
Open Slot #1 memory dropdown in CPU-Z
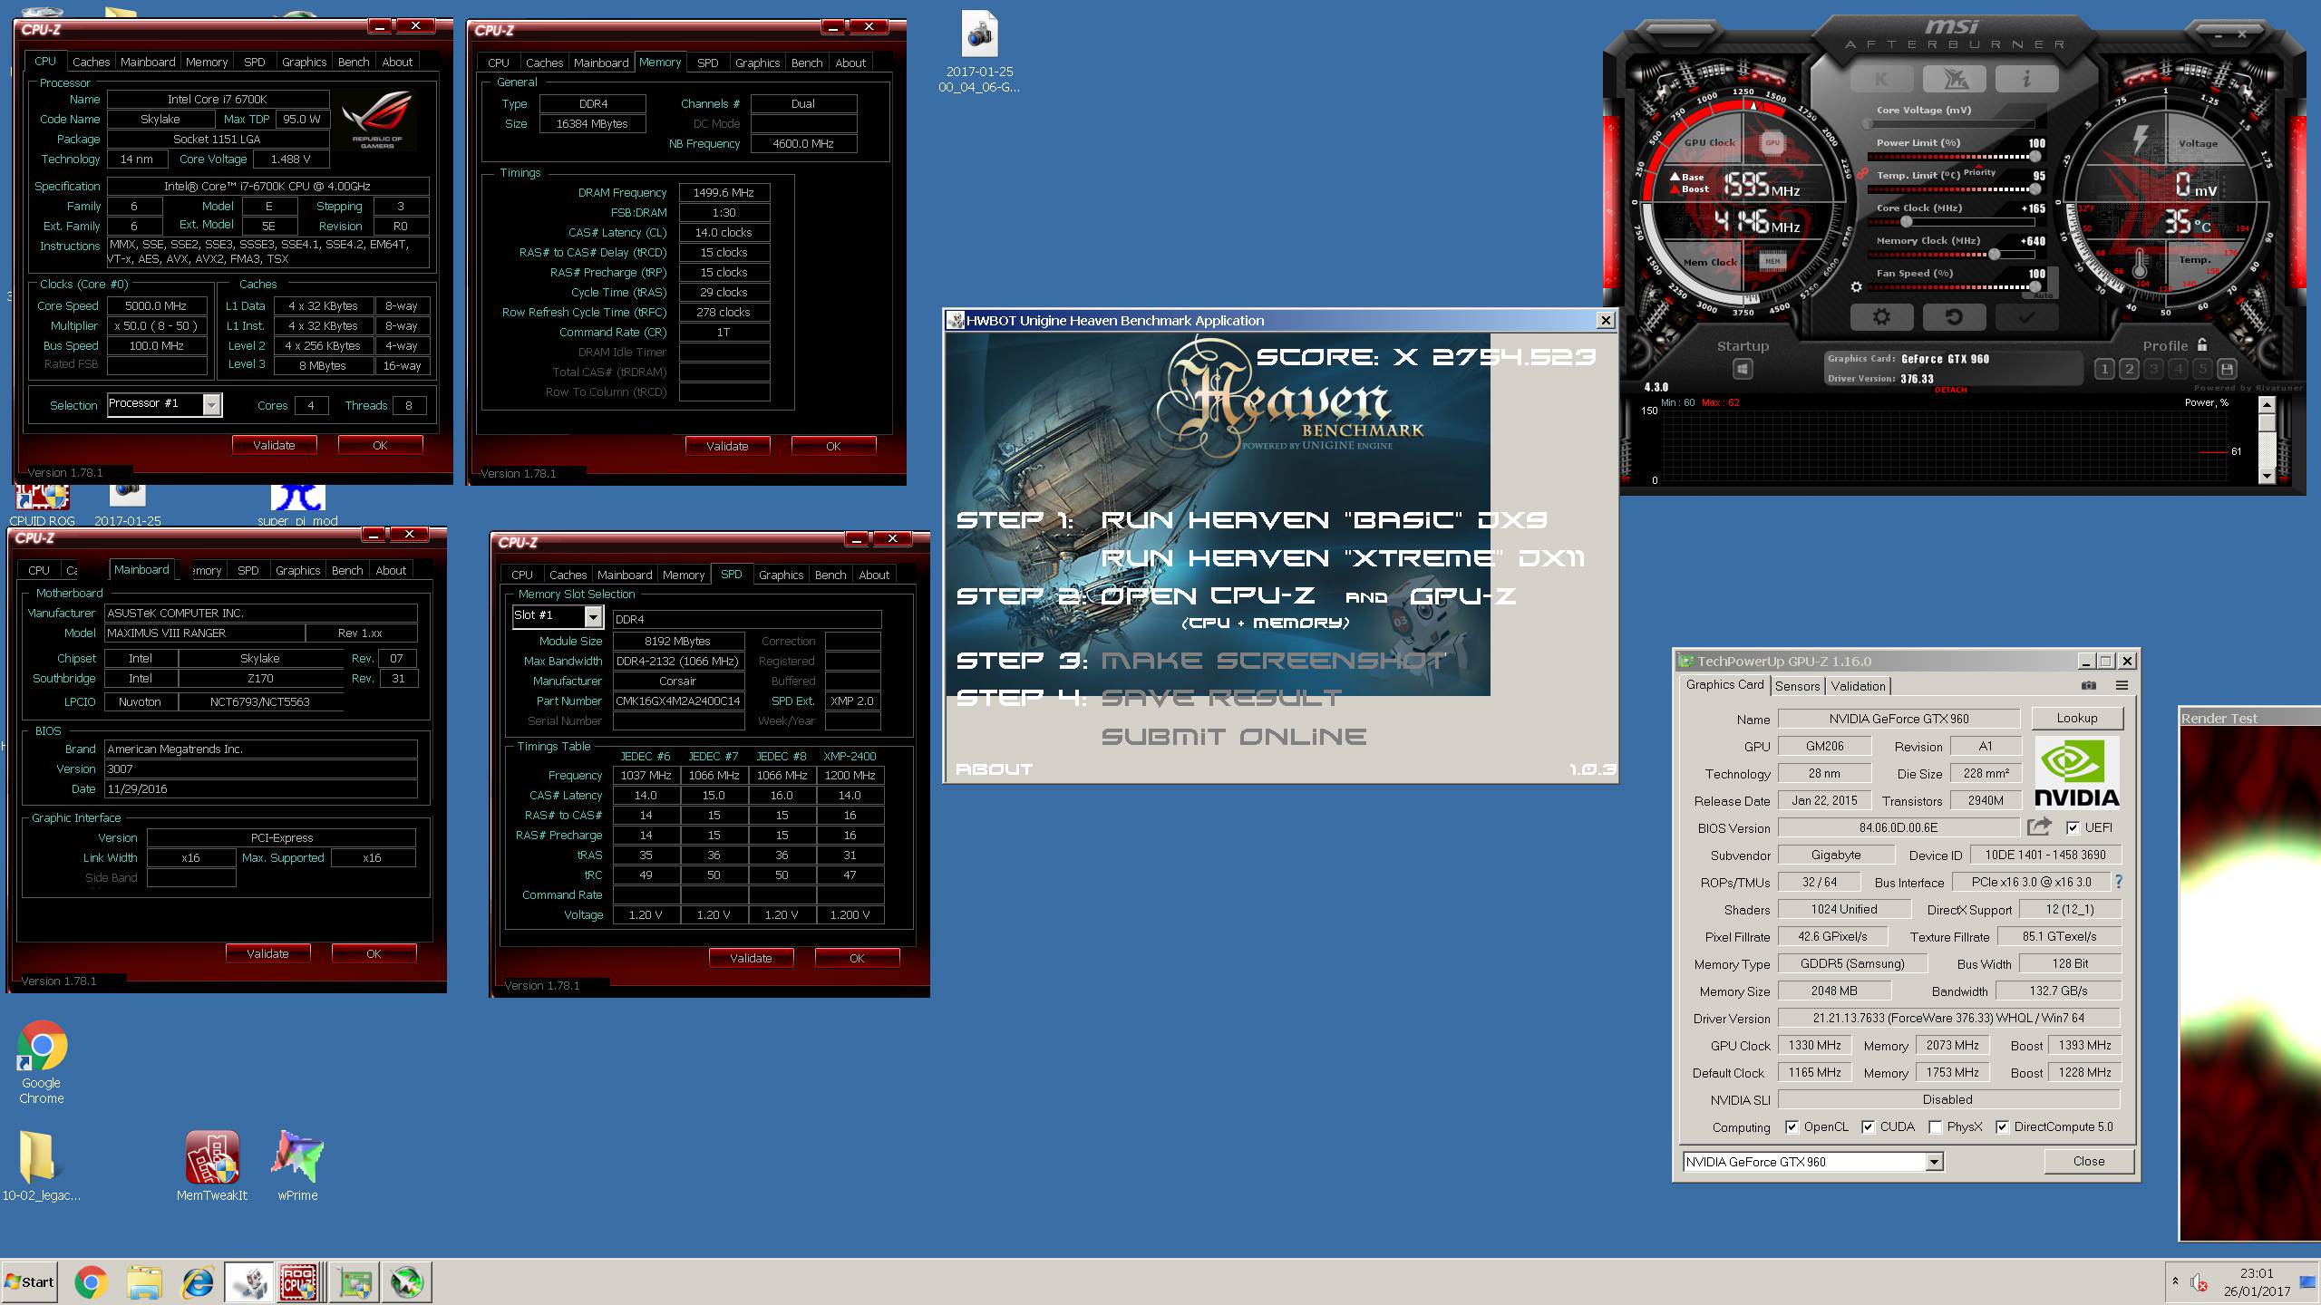tap(593, 616)
